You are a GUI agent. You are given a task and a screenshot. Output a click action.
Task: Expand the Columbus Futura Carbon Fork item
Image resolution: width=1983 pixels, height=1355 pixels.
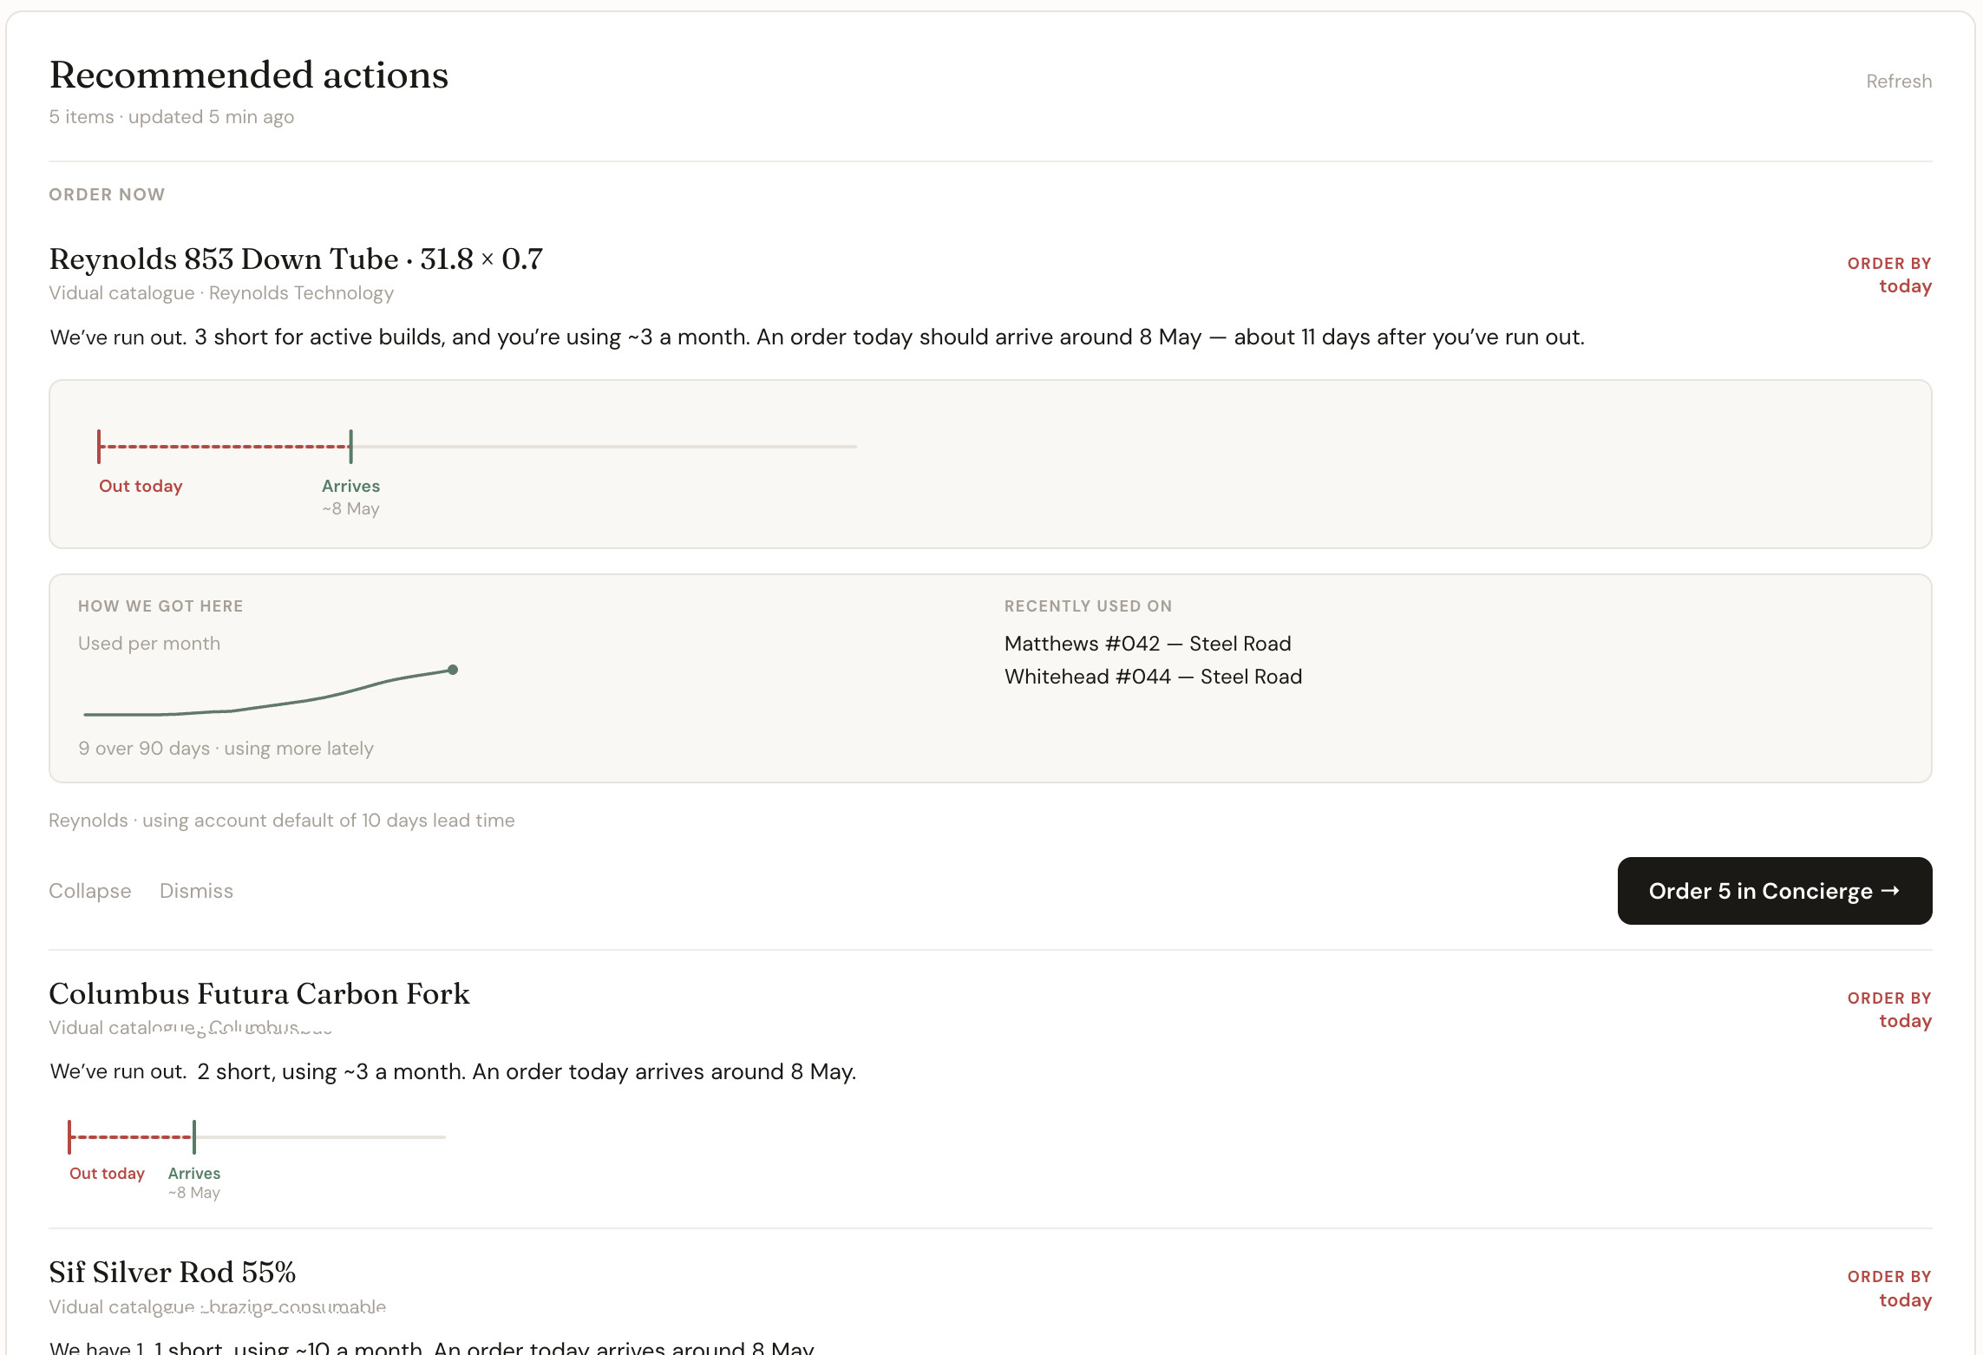[x=259, y=993]
